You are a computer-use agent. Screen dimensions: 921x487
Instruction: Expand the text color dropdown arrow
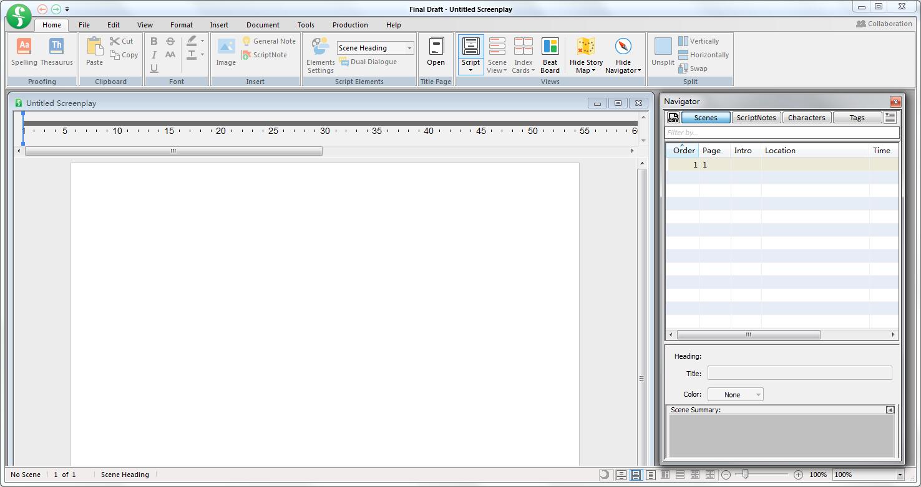coord(202,55)
